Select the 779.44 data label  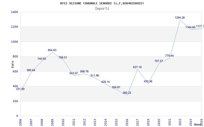tap(169, 56)
